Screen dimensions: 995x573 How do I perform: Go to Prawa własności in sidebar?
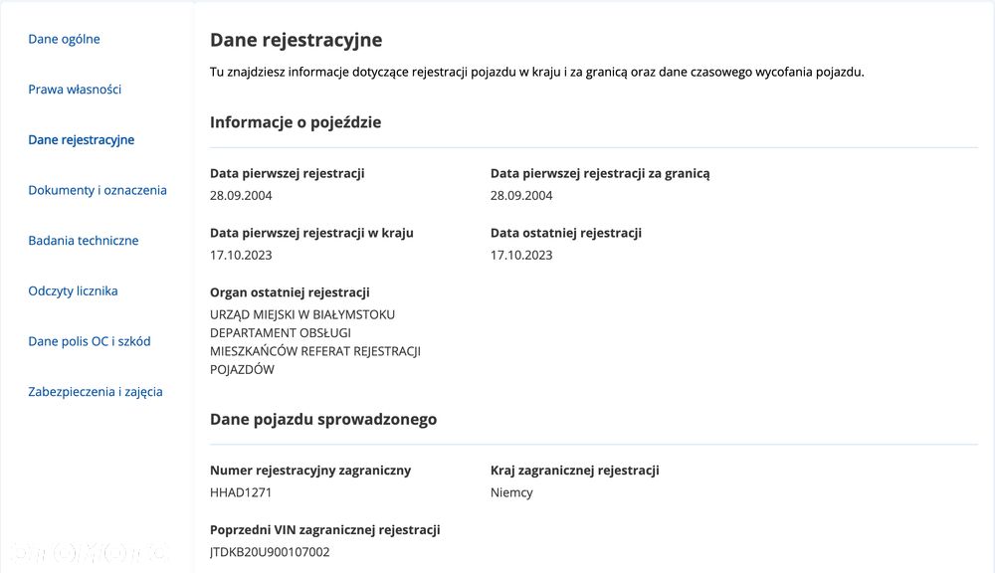pos(75,90)
